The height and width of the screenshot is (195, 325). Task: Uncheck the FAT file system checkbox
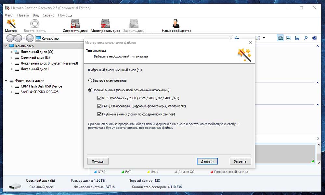tap(99, 106)
